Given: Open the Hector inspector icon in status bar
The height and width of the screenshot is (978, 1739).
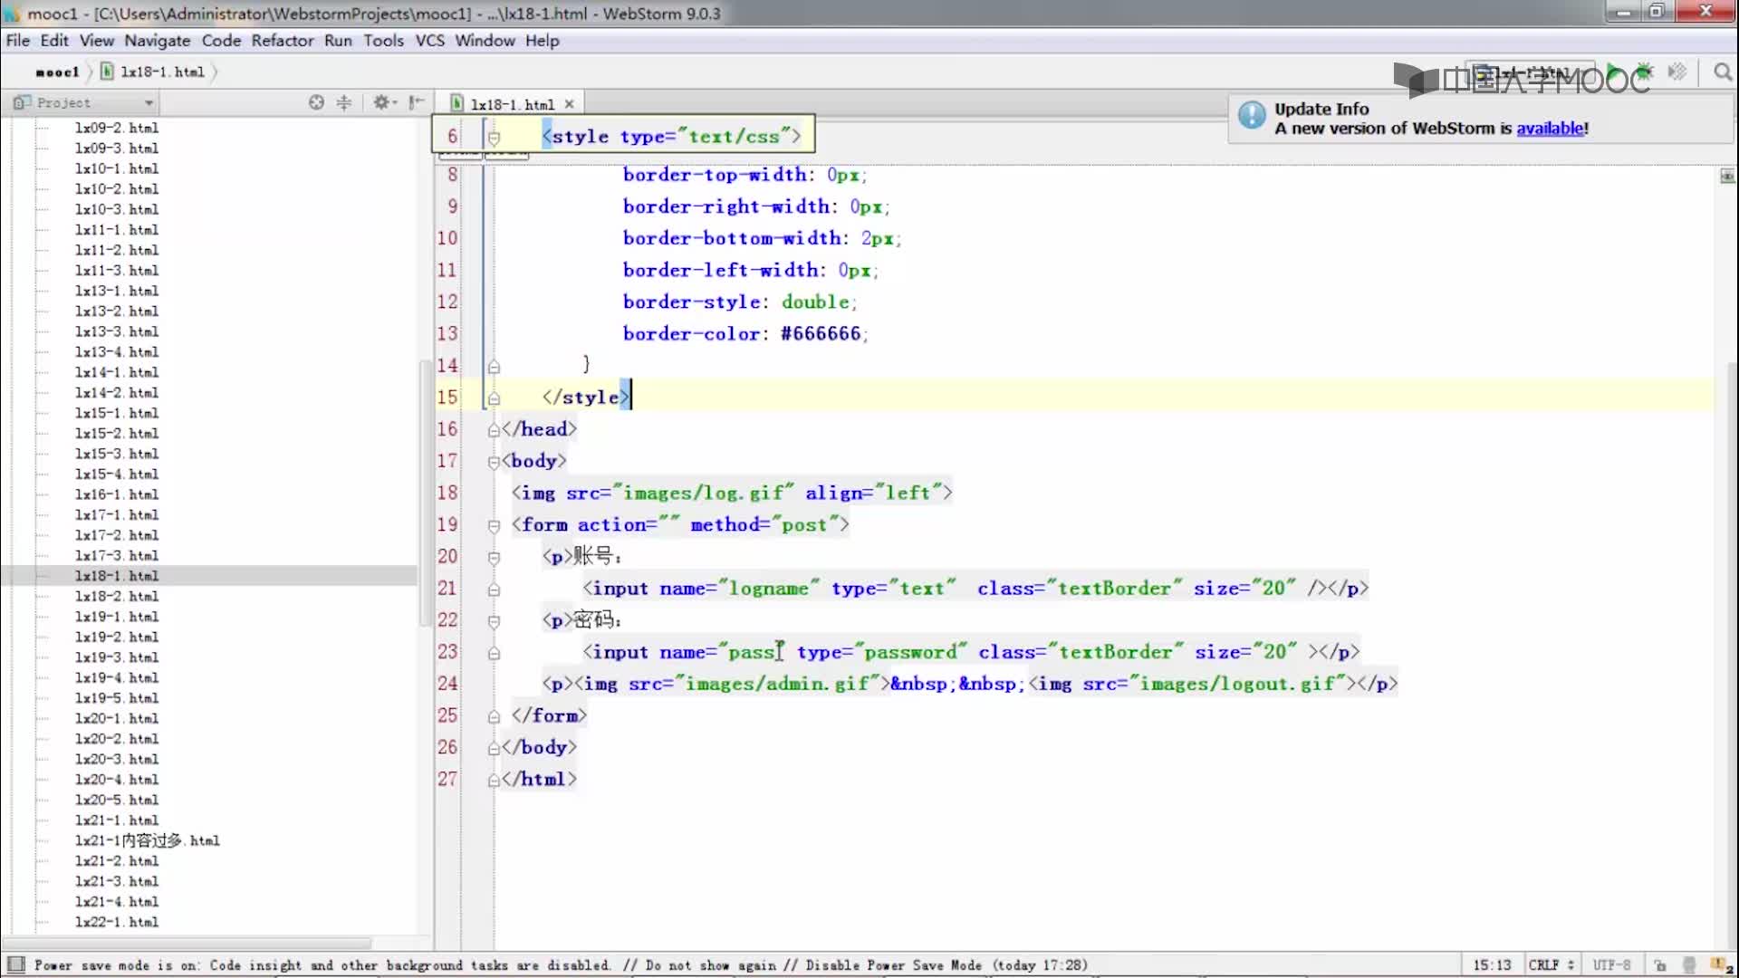Looking at the screenshot, I should (1688, 965).
